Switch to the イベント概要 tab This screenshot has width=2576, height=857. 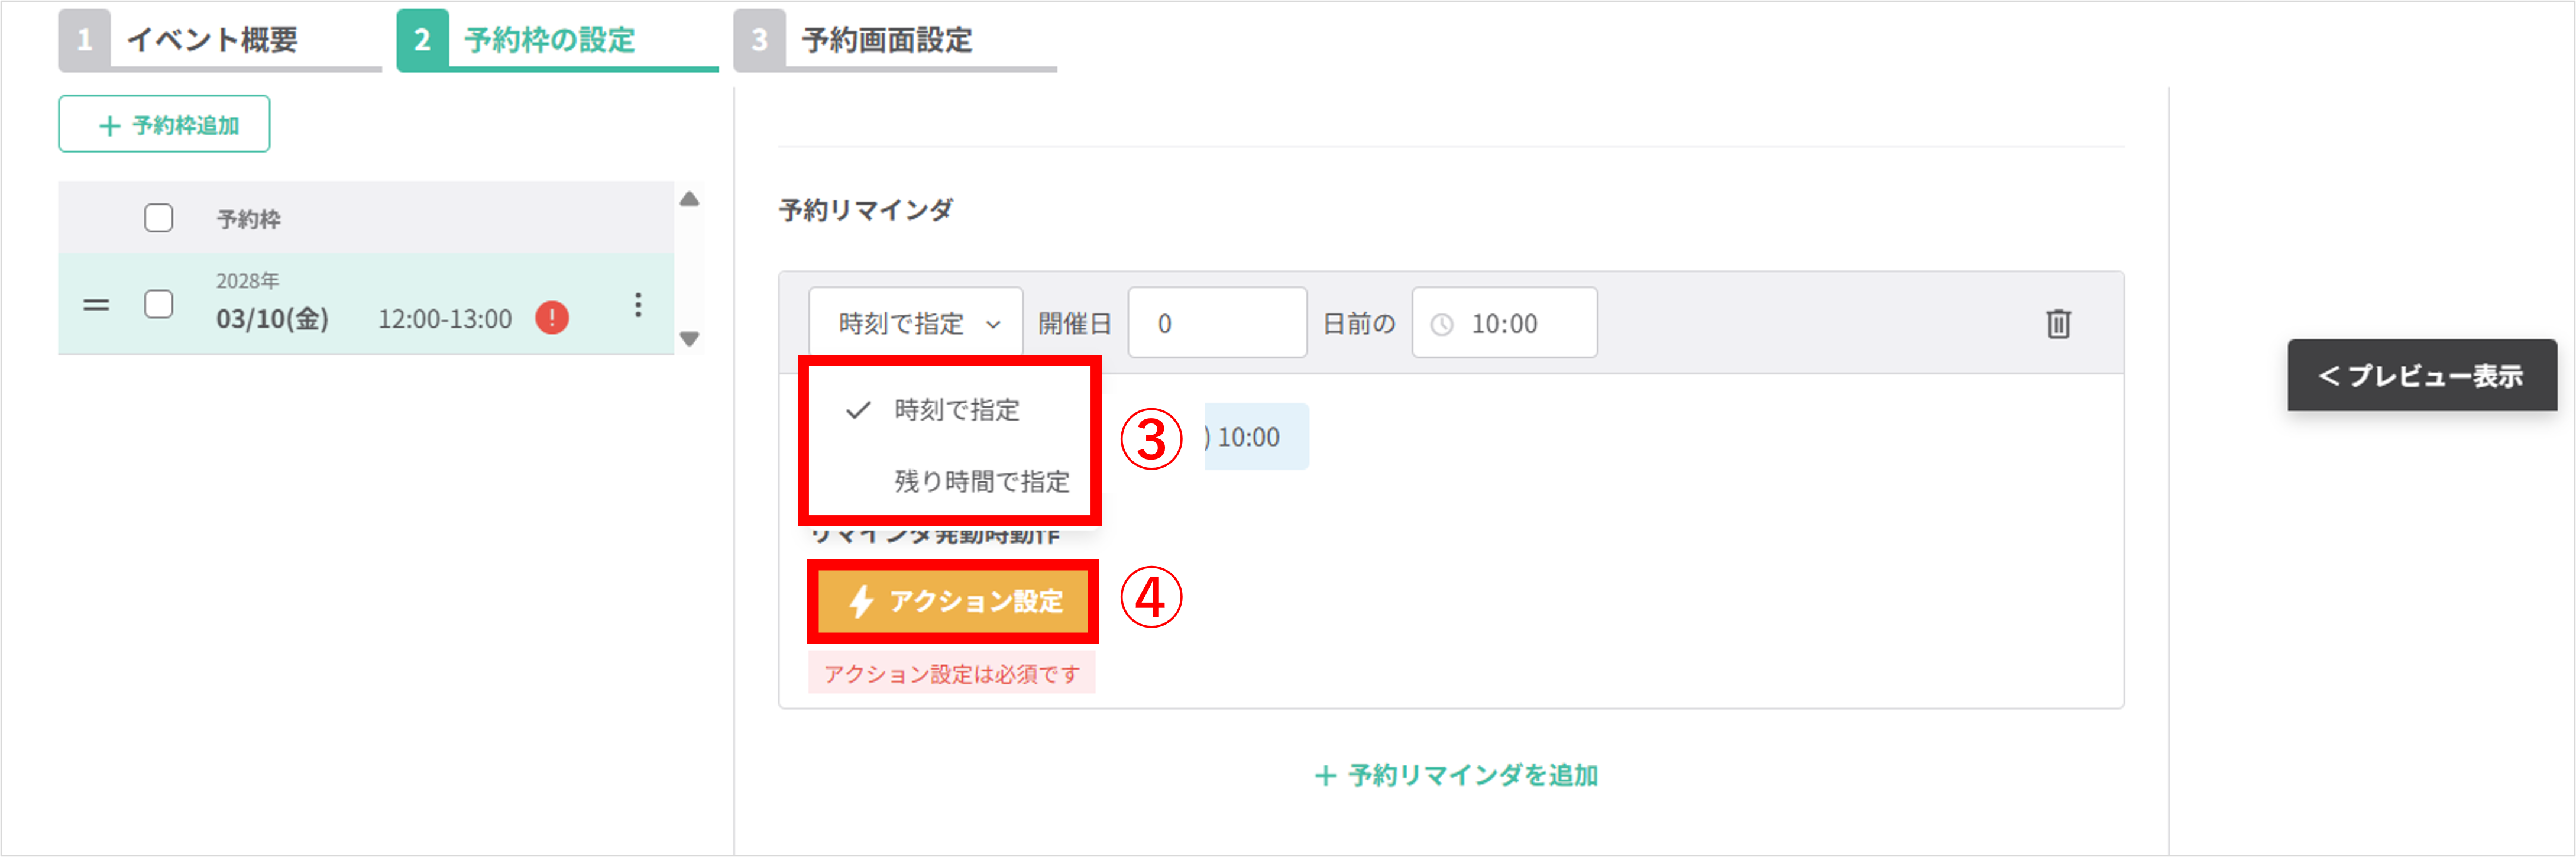(x=220, y=40)
